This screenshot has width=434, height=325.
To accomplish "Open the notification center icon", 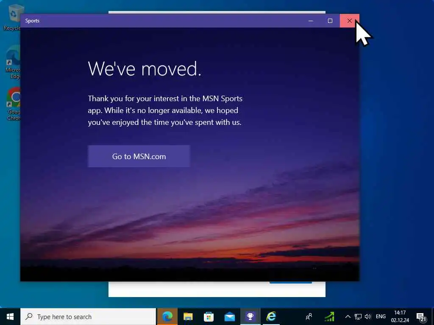I will (421, 317).
